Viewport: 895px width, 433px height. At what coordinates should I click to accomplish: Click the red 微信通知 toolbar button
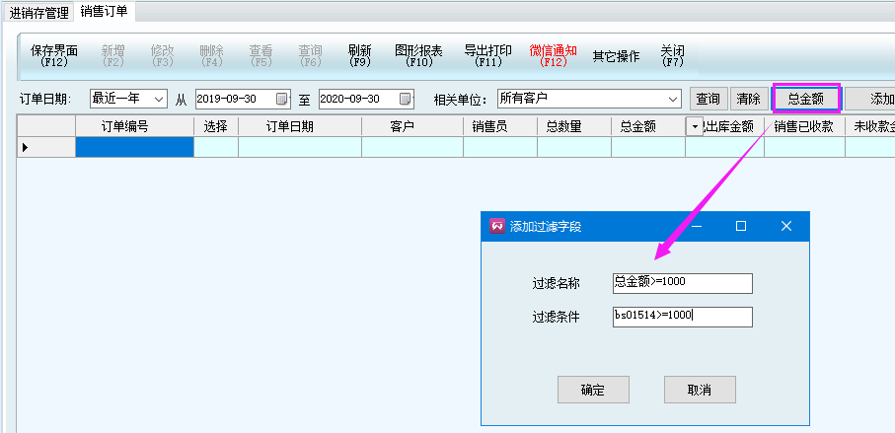pos(554,55)
